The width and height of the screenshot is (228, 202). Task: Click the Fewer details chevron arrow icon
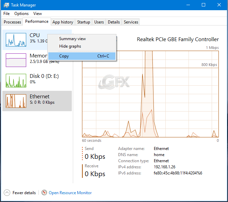tap(7, 193)
